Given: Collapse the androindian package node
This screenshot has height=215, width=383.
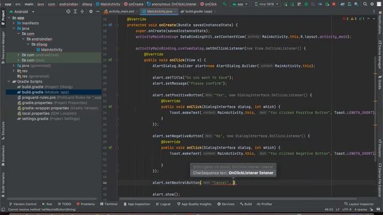Looking at the screenshot, I should coord(23,39).
